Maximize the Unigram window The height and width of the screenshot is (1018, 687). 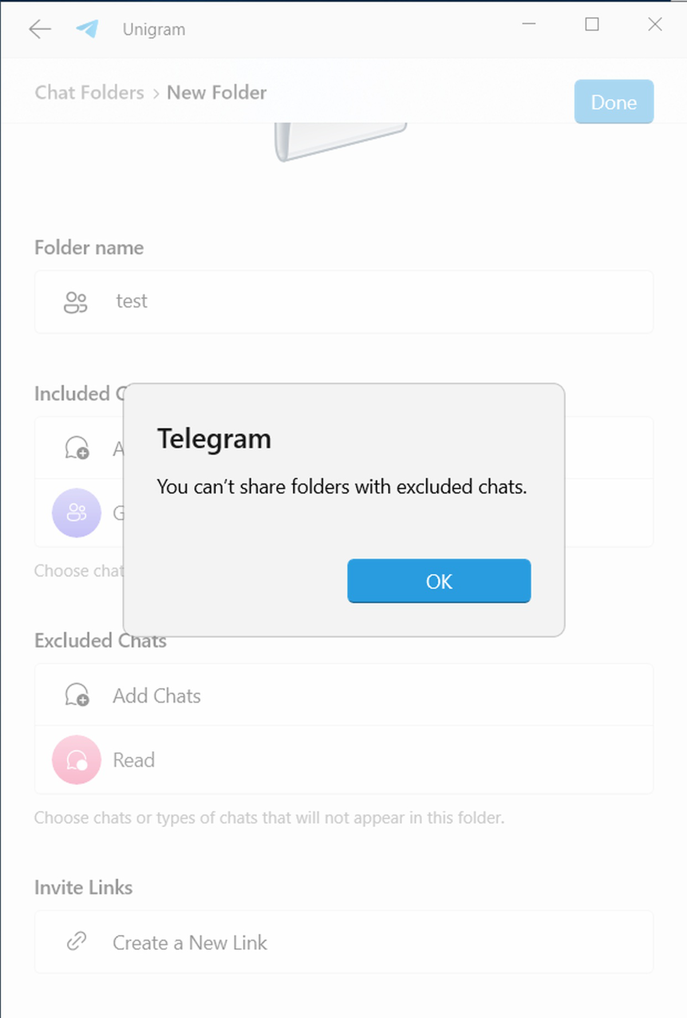click(x=592, y=24)
